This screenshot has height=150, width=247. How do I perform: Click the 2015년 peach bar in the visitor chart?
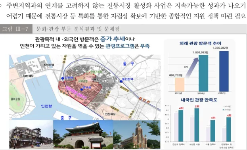[180, 85]
